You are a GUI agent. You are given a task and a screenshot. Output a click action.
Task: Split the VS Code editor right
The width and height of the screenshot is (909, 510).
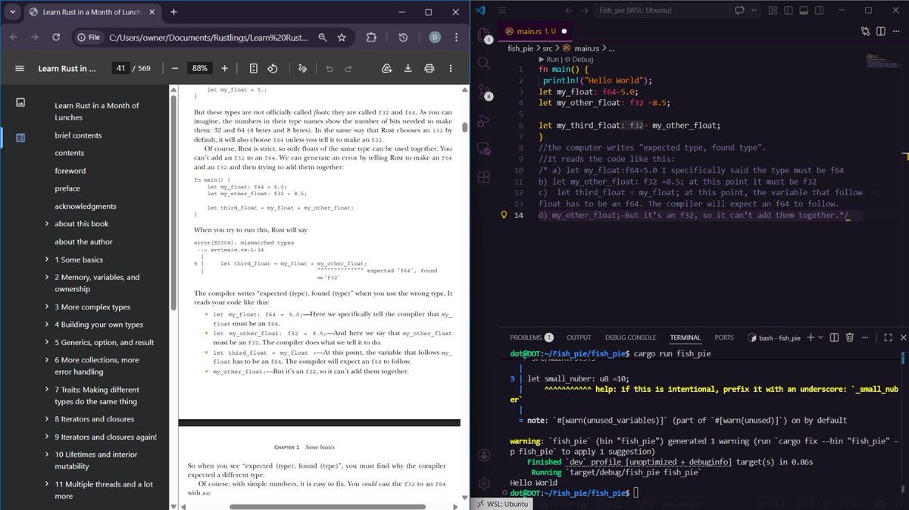[x=882, y=31]
